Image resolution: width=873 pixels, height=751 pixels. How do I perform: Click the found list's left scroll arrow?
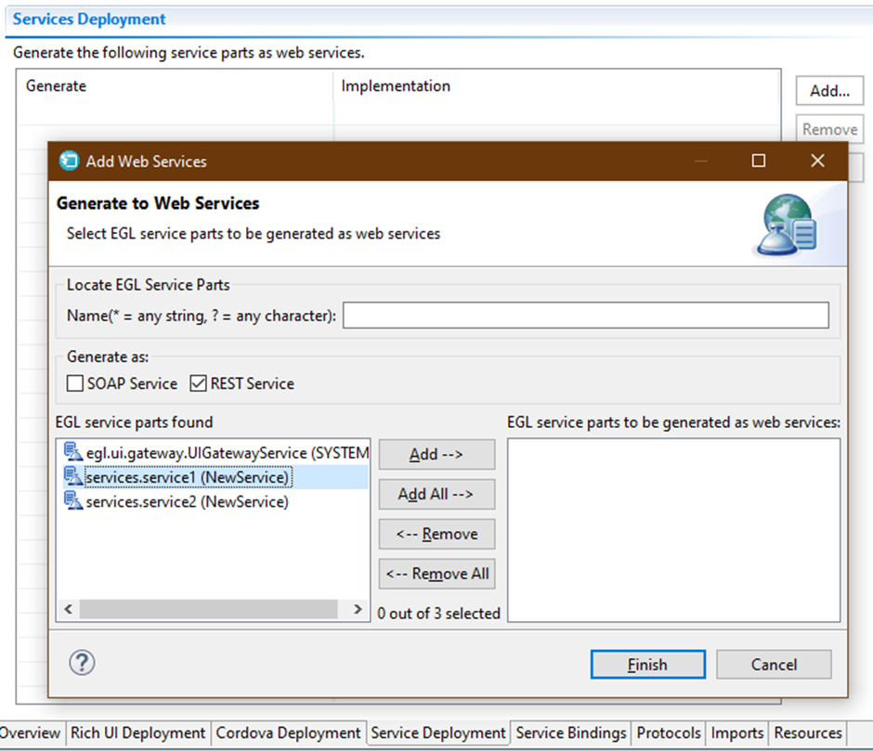tap(68, 609)
